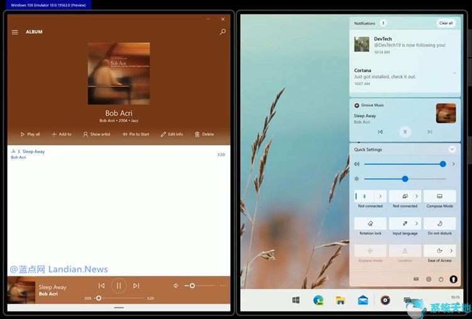The image size is (472, 319).
Task: Open the DevTech notification
Action: [405, 45]
